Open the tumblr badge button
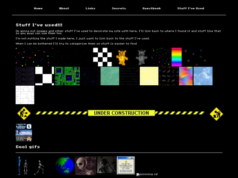238x178 pixels. pos(24,127)
